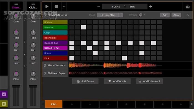This screenshot has width=194, height=109.
Task: Adjust the Close mixer Gain knob
Action: [x=16, y=16]
